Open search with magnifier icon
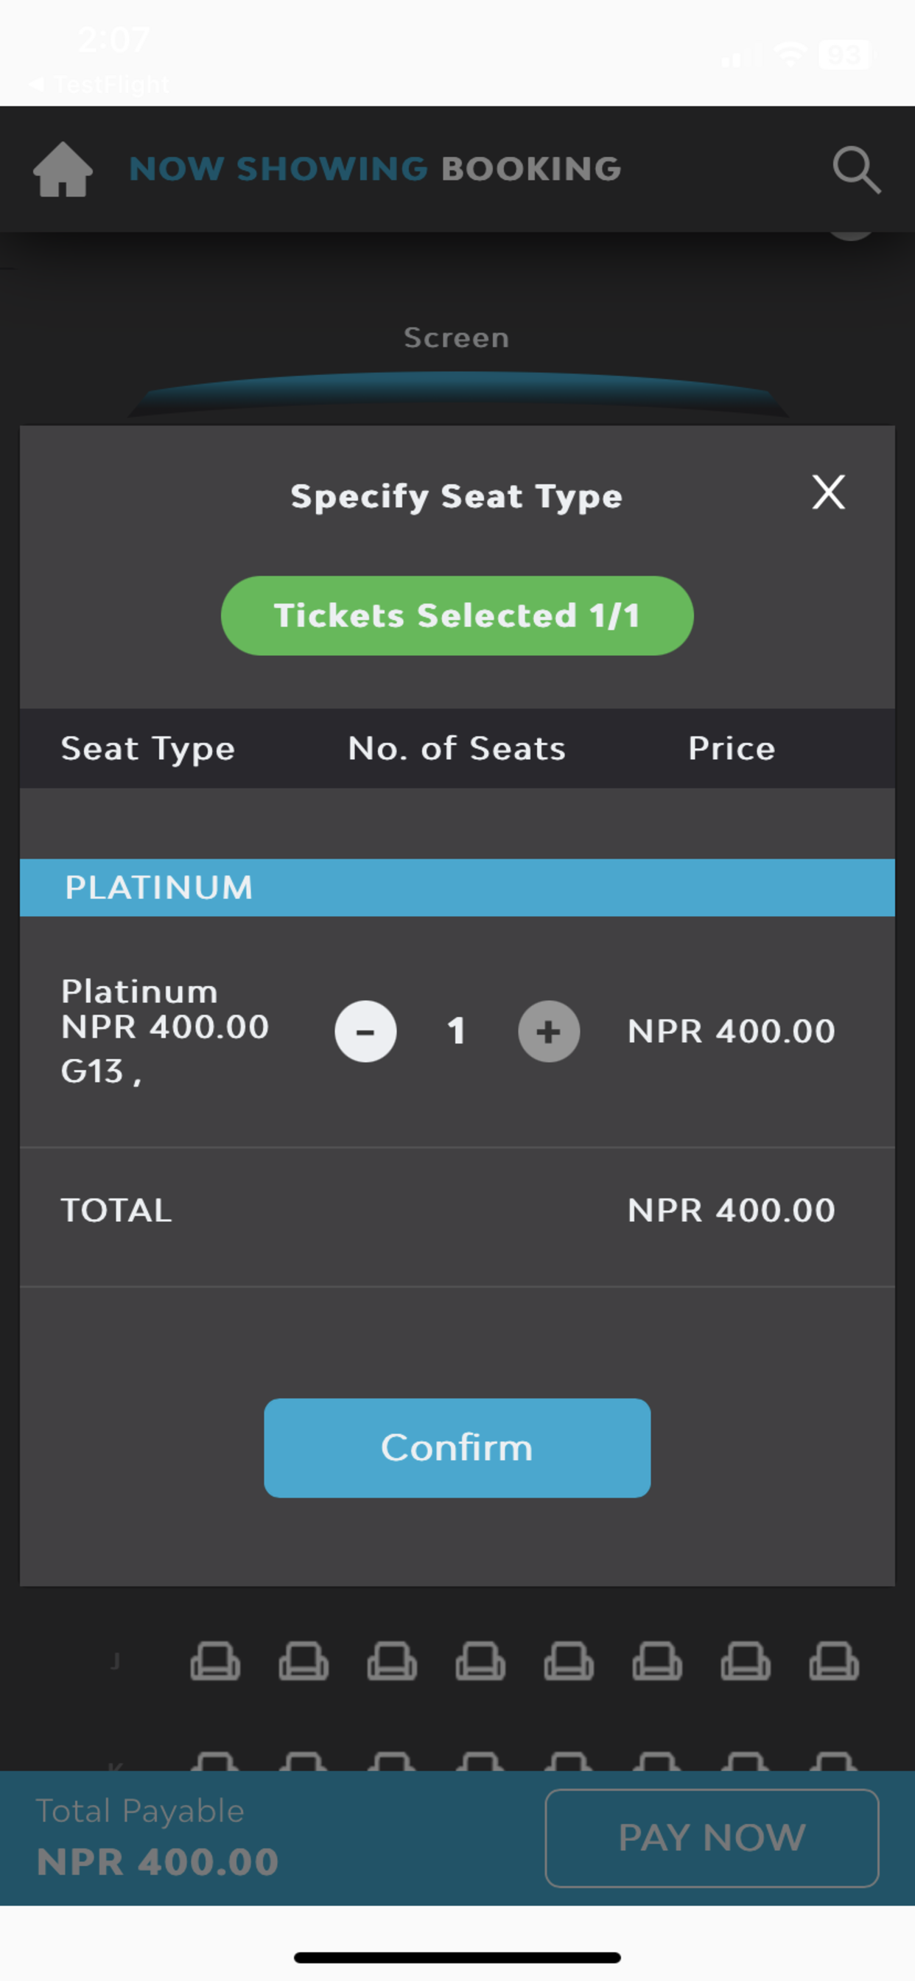This screenshot has width=915, height=1981. (x=856, y=170)
